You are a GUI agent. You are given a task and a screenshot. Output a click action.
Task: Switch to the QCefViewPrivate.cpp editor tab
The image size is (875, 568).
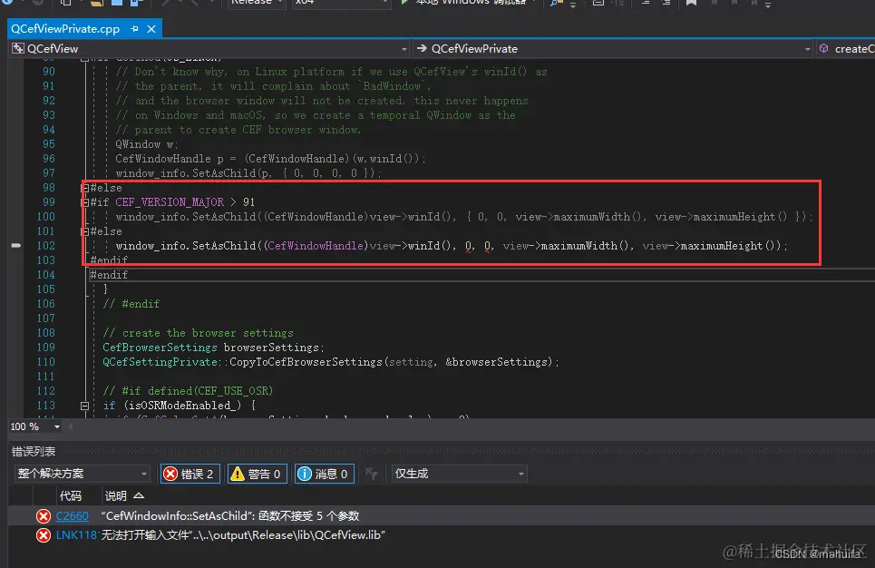point(65,29)
